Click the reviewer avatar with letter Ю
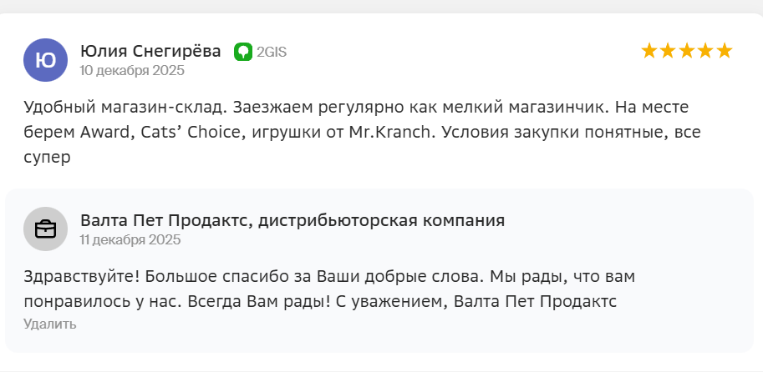The width and height of the screenshot is (763, 377). click(45, 60)
